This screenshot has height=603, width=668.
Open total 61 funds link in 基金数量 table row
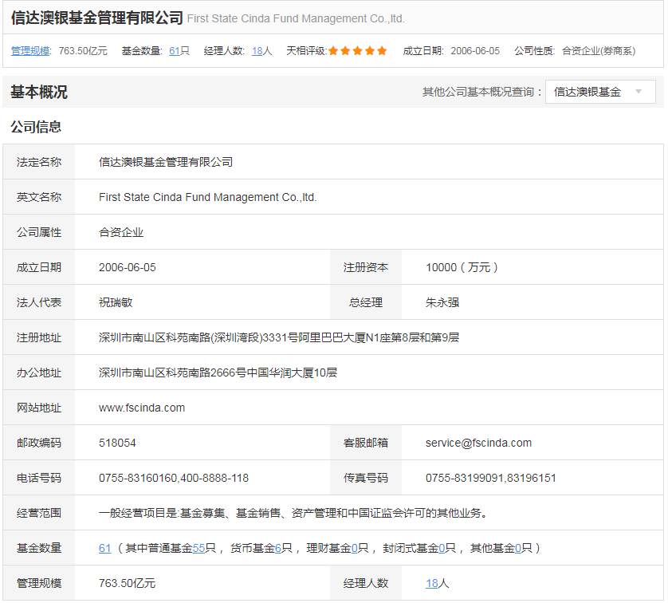pos(104,548)
